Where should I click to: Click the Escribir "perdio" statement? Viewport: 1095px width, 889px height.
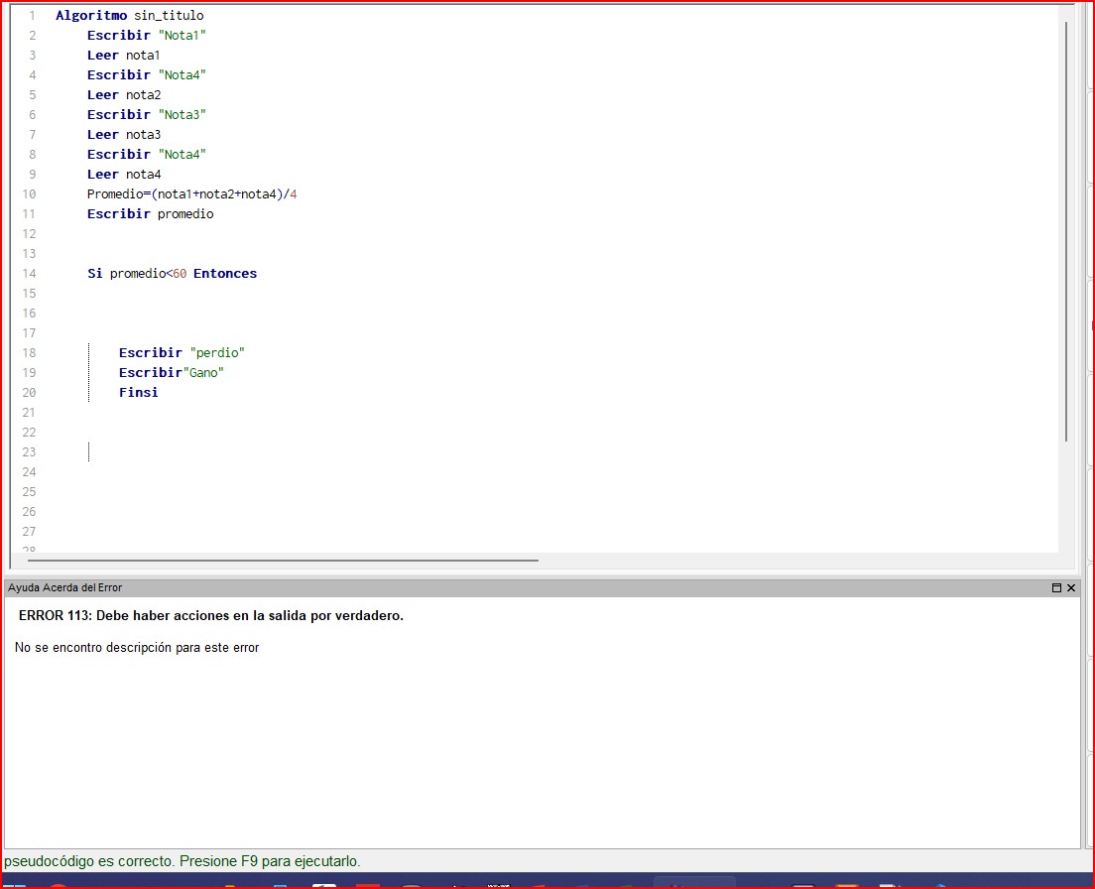pyautogui.click(x=182, y=353)
